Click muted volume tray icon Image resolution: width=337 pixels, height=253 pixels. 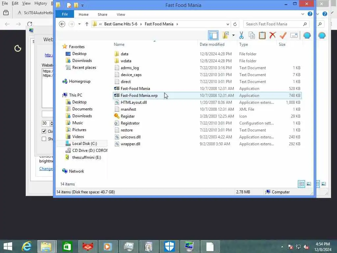coord(306,247)
